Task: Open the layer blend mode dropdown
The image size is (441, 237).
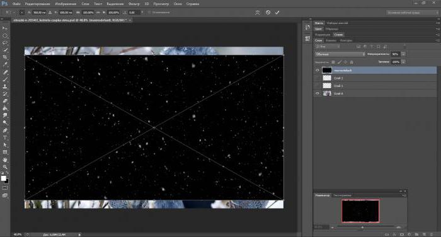Action: point(340,54)
